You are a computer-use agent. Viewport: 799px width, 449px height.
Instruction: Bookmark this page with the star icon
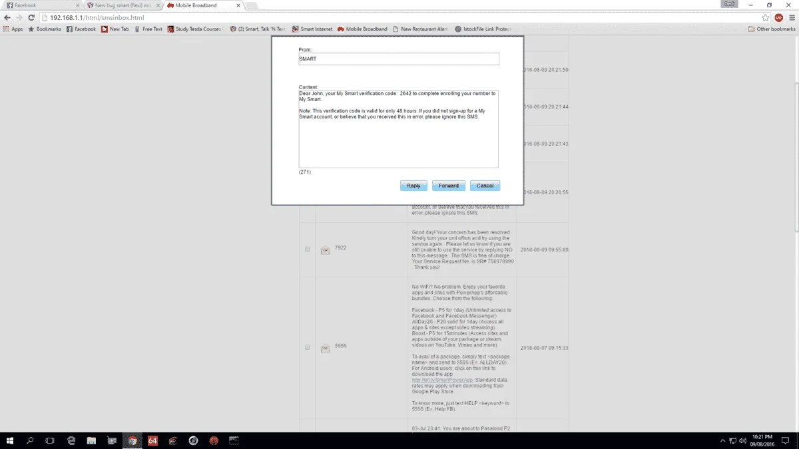point(766,17)
